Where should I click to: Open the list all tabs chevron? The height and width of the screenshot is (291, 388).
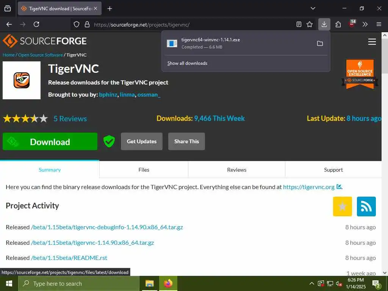(x=313, y=8)
